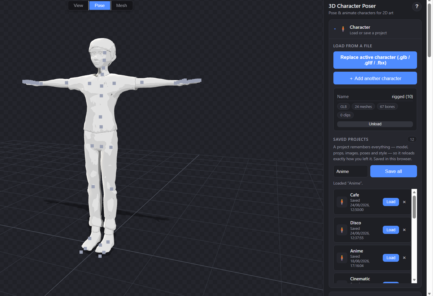Click the 0 clips chip
Image resolution: width=433 pixels, height=296 pixels.
[345, 115]
